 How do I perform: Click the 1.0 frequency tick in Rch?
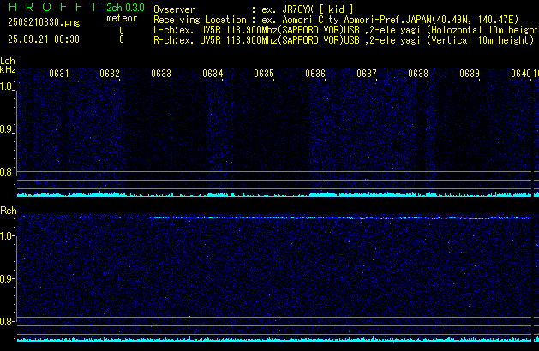7,235
